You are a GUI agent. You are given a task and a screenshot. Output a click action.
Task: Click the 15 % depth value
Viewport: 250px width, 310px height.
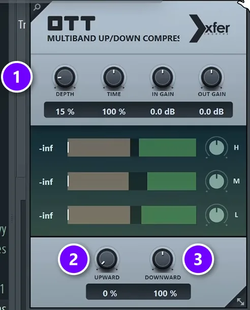(65, 112)
